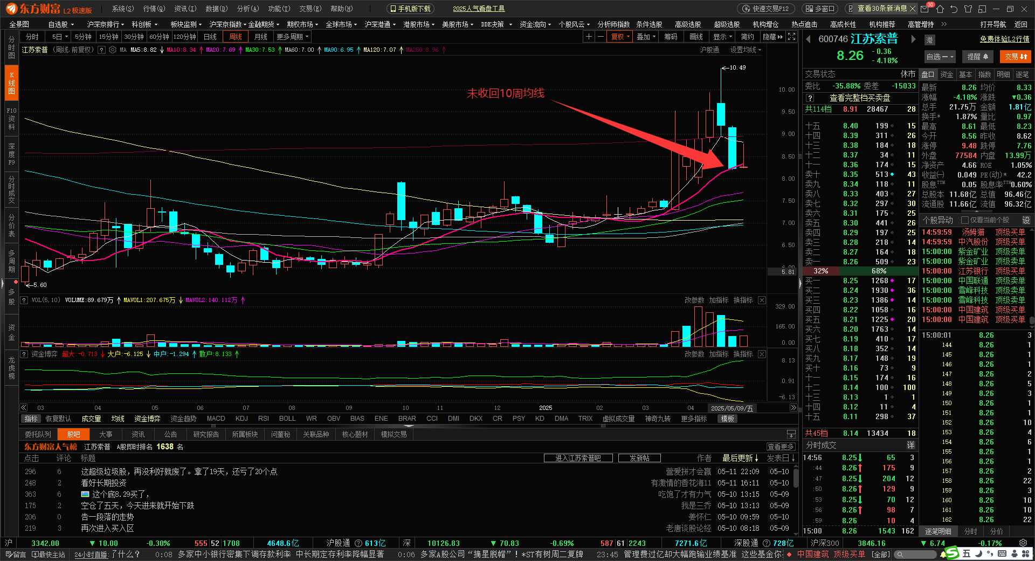Dismiss the 查看30条新消息 notification
Screen dimensions: 1035x561
[912, 9]
